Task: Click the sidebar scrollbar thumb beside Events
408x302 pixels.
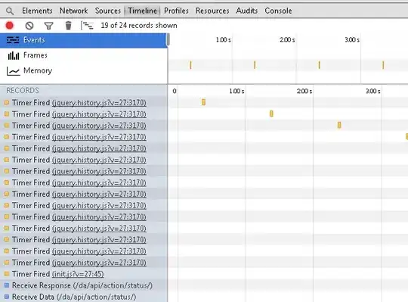Action: 168,40
